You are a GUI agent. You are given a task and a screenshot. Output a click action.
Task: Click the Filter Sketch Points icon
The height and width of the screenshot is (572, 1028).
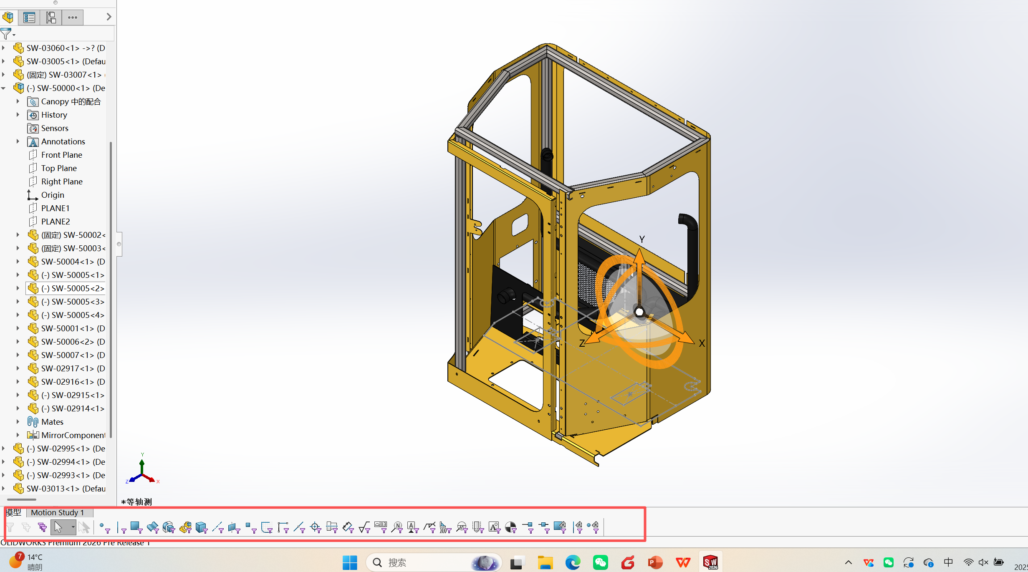coord(250,527)
